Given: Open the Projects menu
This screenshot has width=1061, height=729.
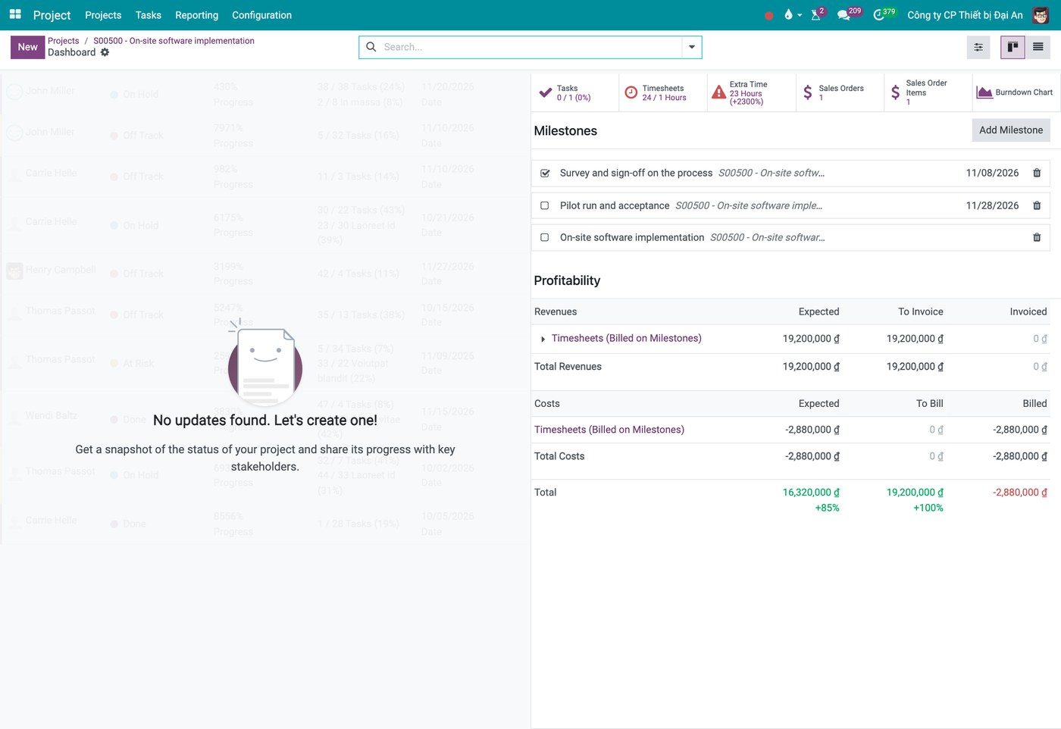Looking at the screenshot, I should (x=103, y=15).
